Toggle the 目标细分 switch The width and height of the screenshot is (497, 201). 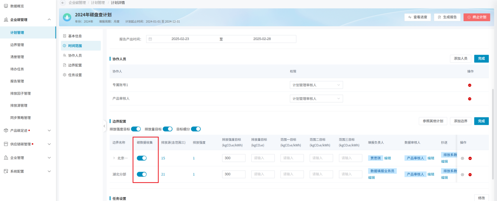click(196, 129)
